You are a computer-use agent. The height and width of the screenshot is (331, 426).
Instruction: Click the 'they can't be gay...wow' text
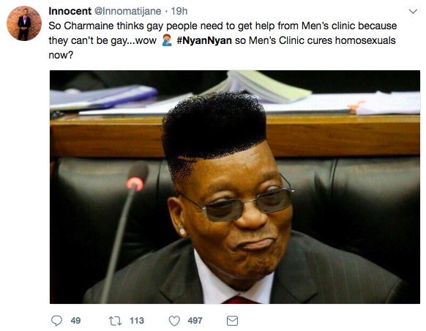point(102,40)
